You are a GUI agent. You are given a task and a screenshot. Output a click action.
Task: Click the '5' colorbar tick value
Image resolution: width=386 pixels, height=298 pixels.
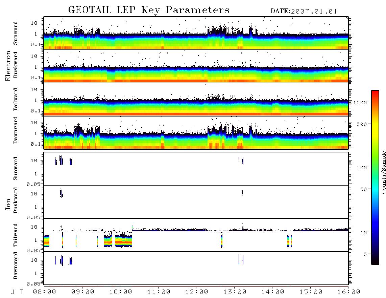[x=365, y=255]
